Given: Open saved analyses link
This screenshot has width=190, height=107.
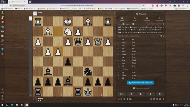Looking at the screenshot, I should pyautogui.click(x=141, y=88).
